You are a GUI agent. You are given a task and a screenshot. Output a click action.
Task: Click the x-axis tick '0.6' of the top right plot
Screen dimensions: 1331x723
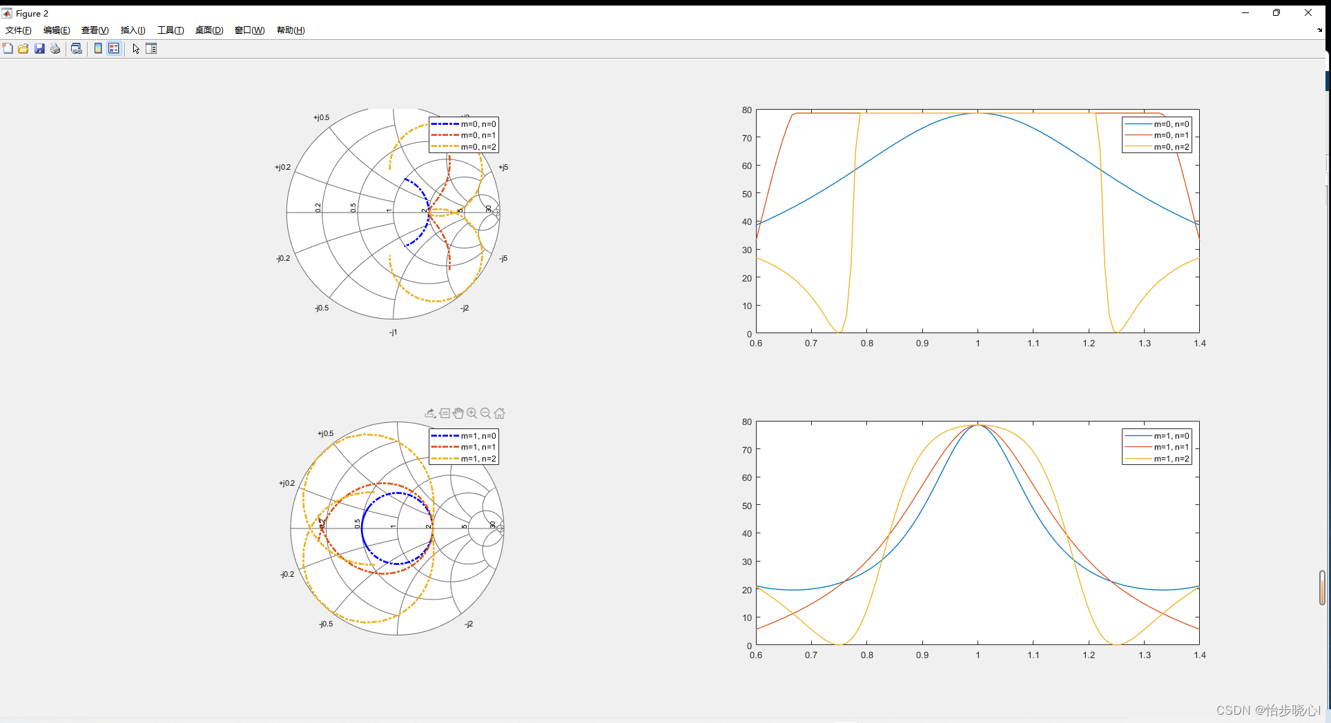756,344
